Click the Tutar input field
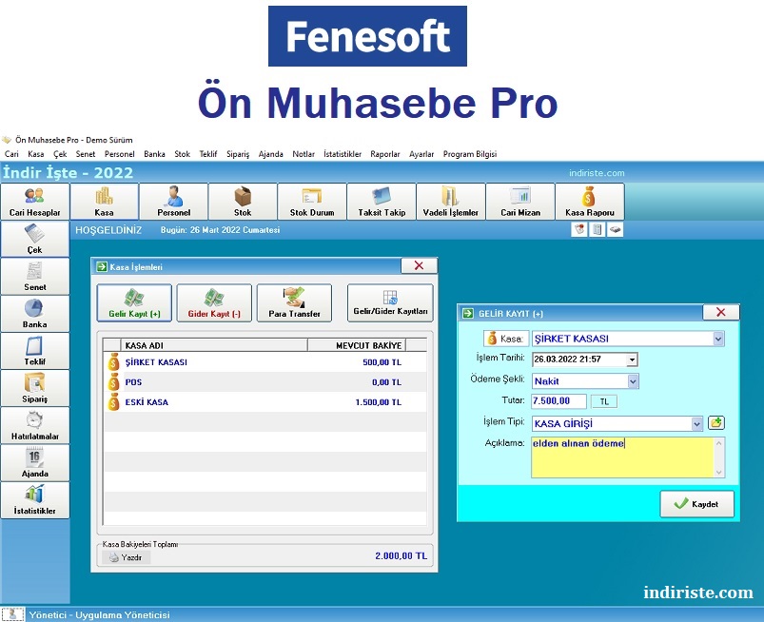This screenshot has width=764, height=622. point(558,400)
